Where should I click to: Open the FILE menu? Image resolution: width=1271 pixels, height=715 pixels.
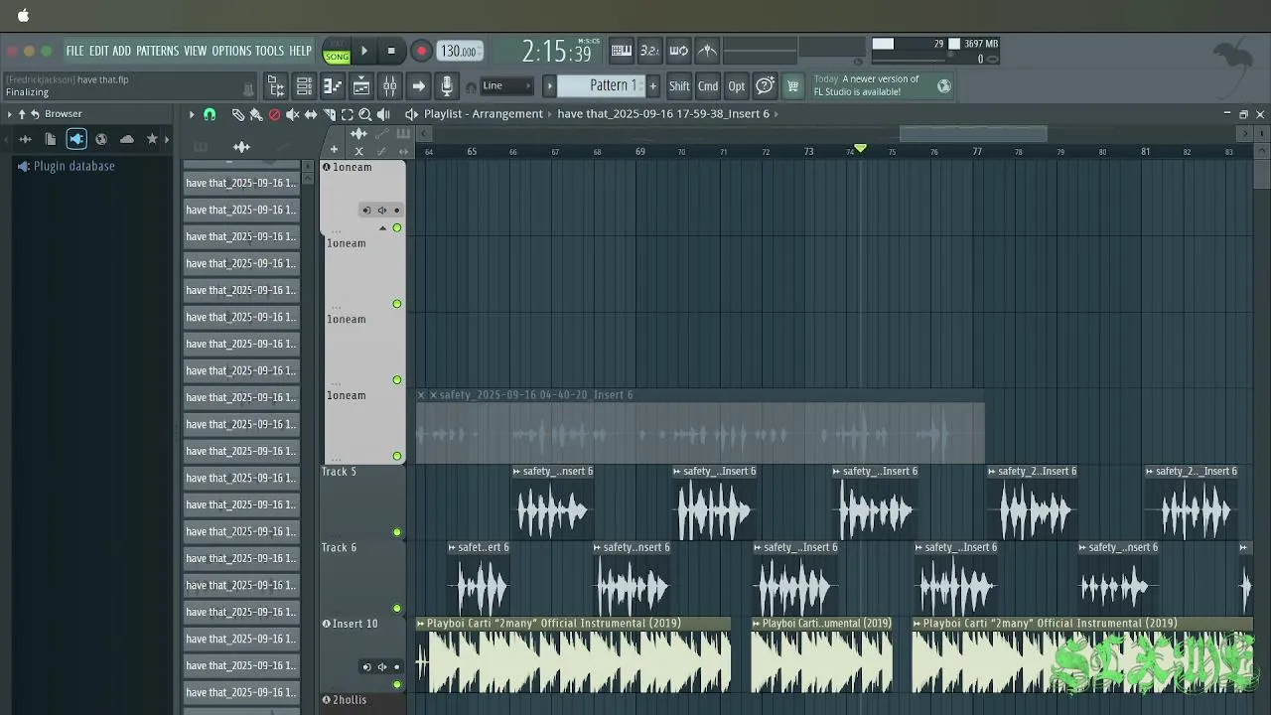pyautogui.click(x=75, y=51)
